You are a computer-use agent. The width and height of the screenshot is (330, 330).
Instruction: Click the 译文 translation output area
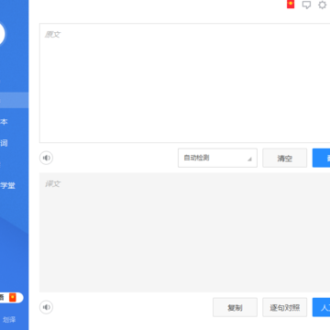(184, 233)
